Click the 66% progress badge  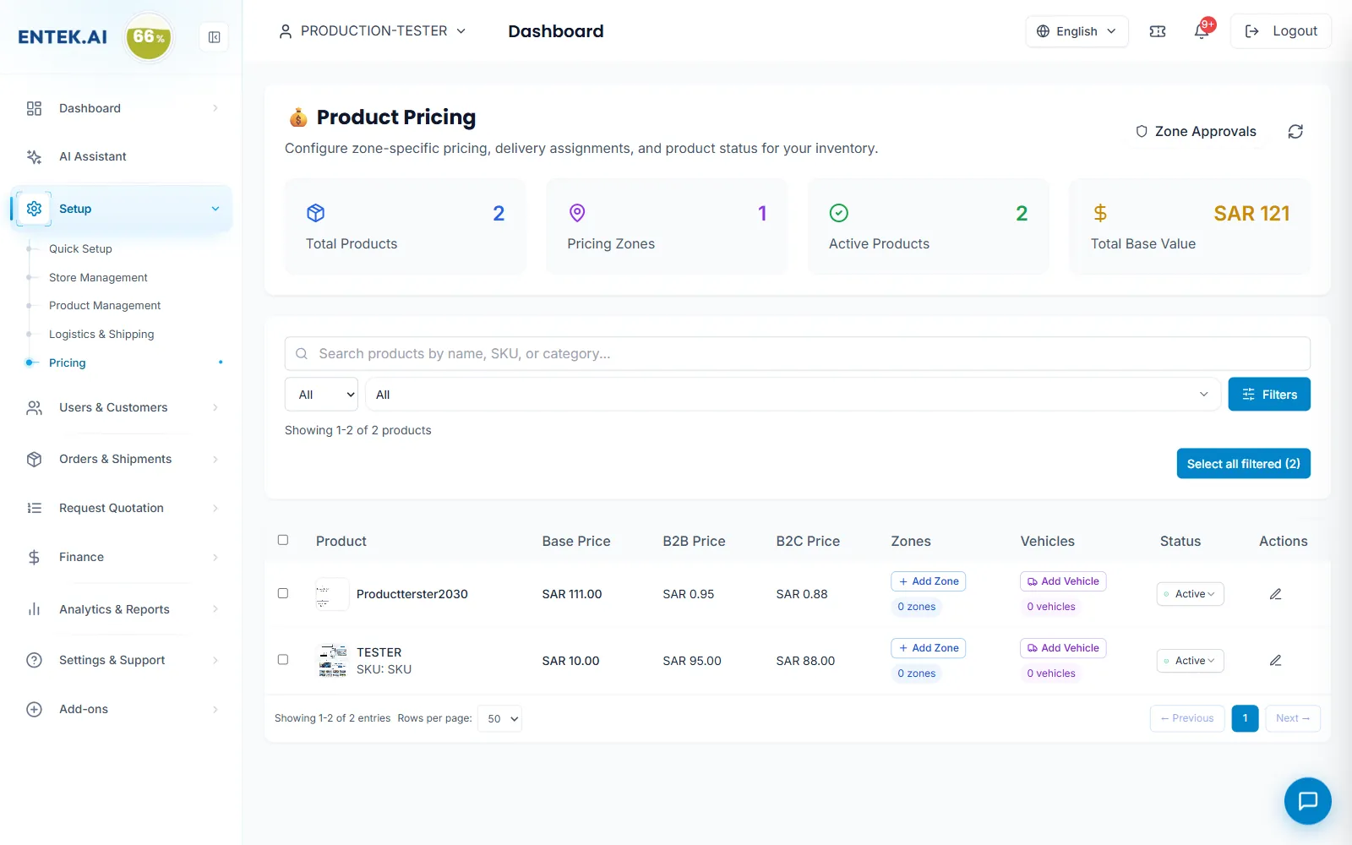(149, 37)
